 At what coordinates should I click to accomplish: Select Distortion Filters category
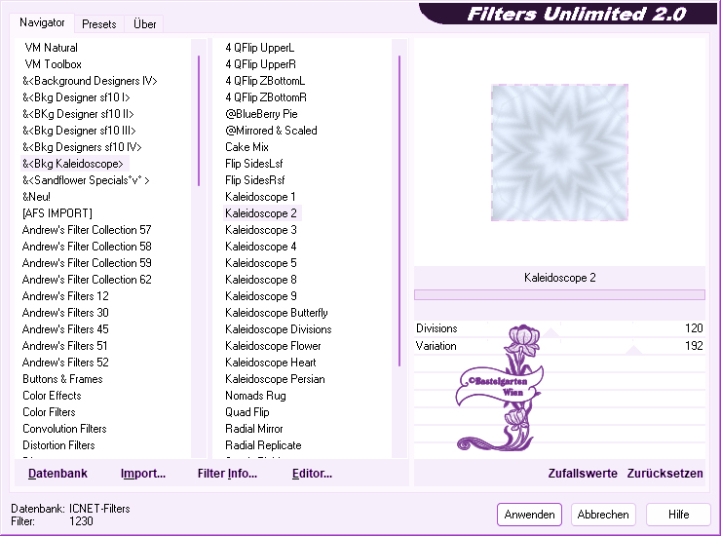[58, 445]
